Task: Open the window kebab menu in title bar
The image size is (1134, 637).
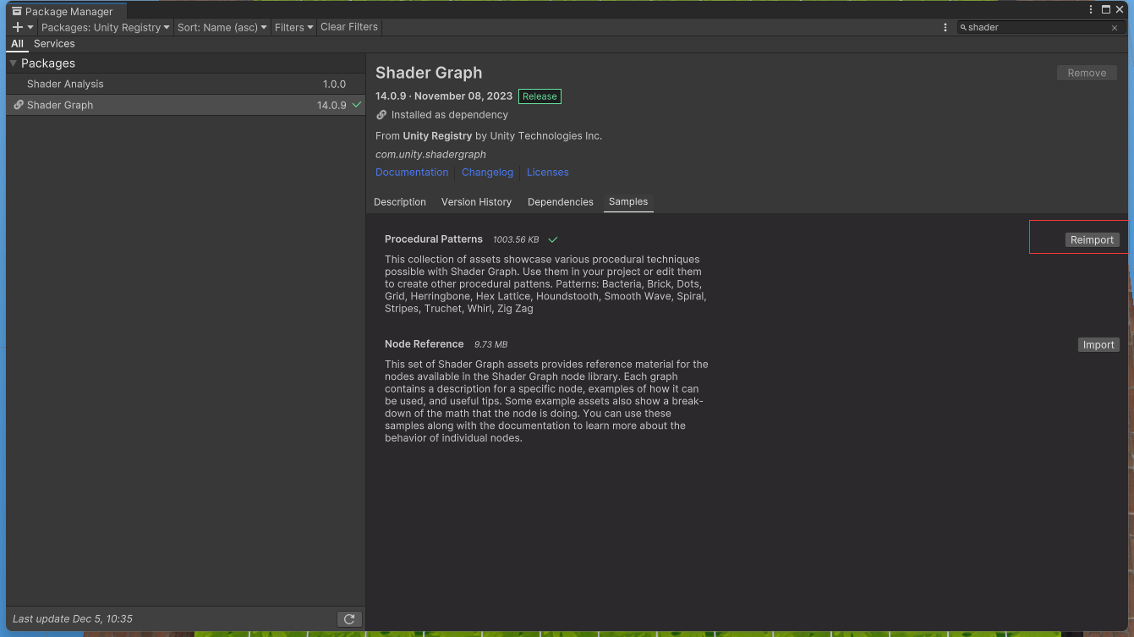Action: click(x=1089, y=9)
